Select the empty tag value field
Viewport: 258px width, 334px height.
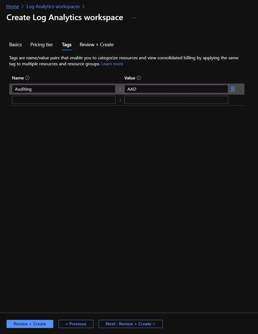pos(176,100)
